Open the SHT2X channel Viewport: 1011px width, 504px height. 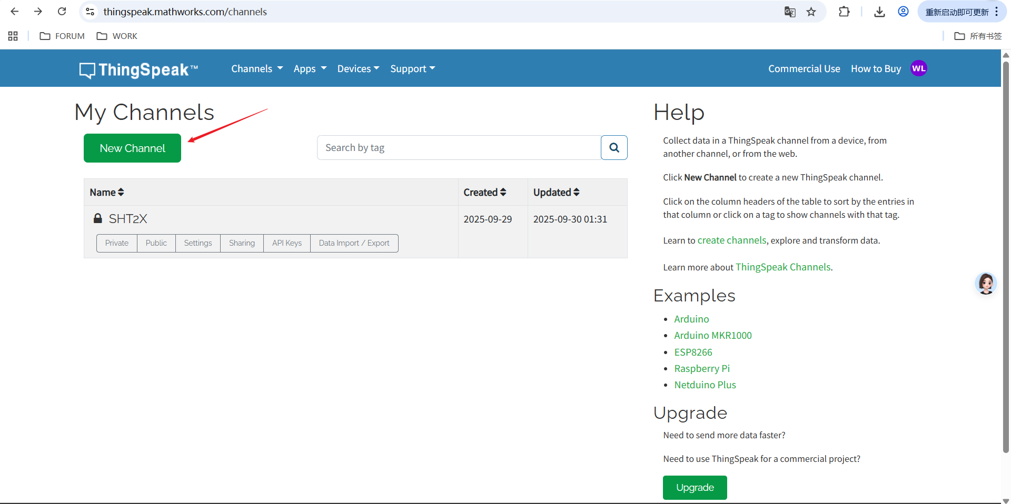click(127, 219)
